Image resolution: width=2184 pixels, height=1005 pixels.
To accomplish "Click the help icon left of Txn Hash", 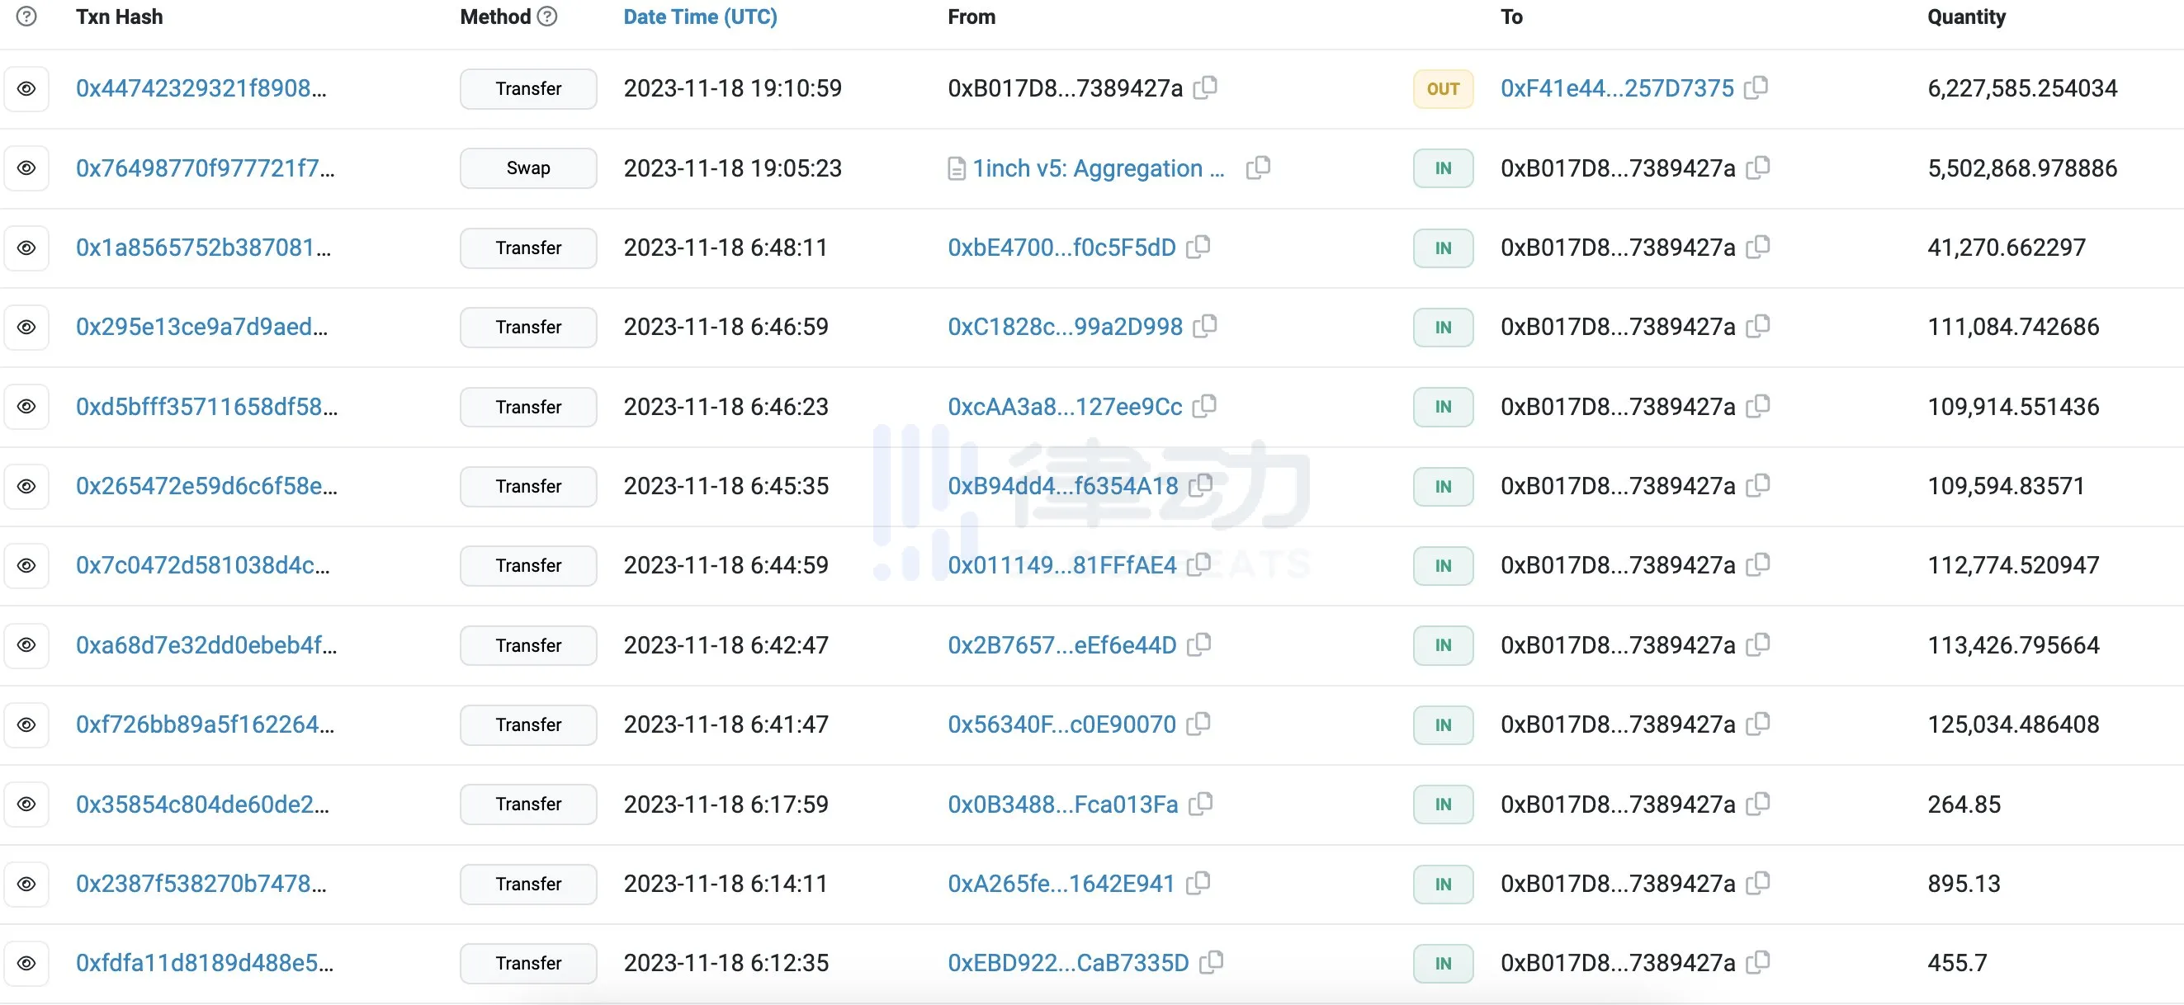I will (26, 17).
